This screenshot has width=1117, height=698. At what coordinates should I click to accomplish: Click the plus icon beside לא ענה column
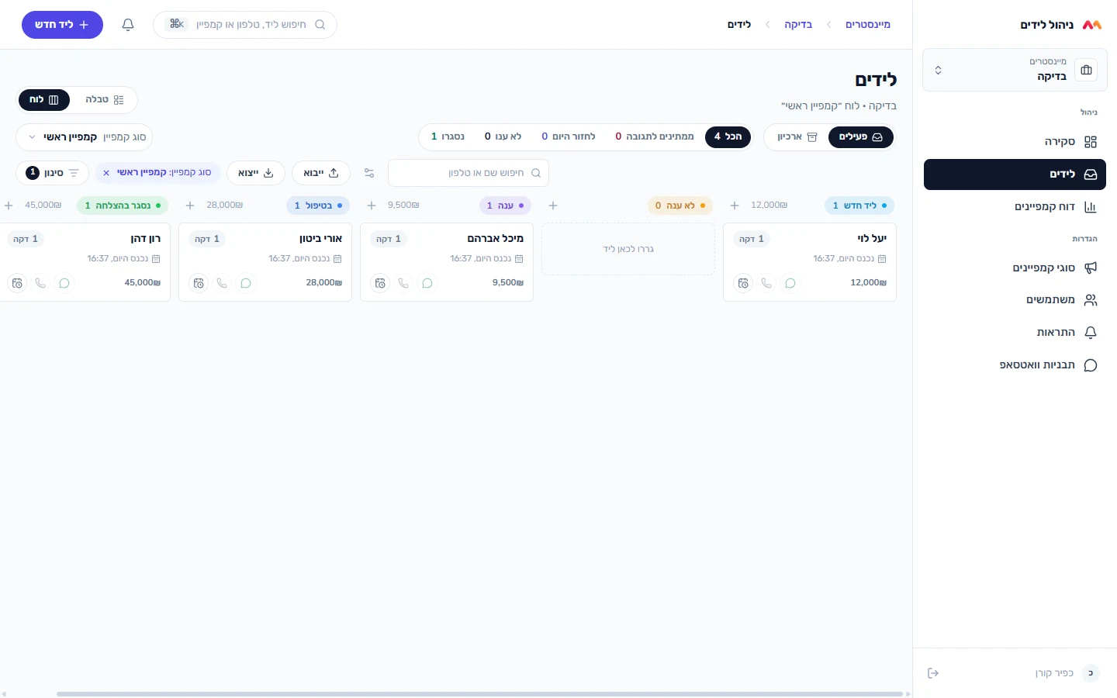click(553, 206)
